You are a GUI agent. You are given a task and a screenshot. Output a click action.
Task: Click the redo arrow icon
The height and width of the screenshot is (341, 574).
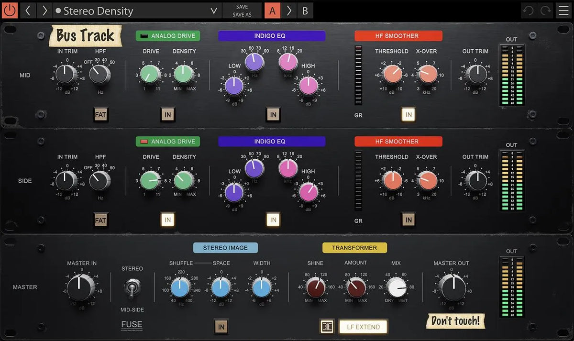[545, 10]
